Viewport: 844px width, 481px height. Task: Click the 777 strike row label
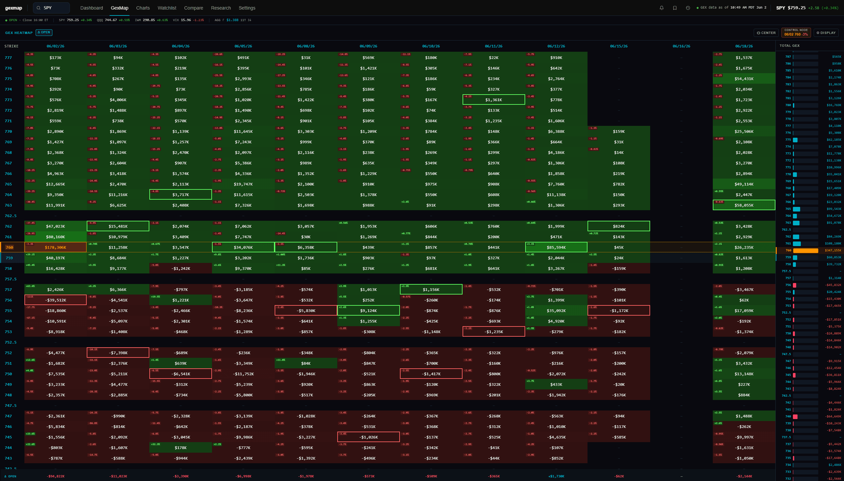point(8,58)
